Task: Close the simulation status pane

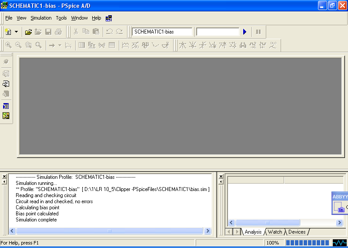Action: click(221, 177)
